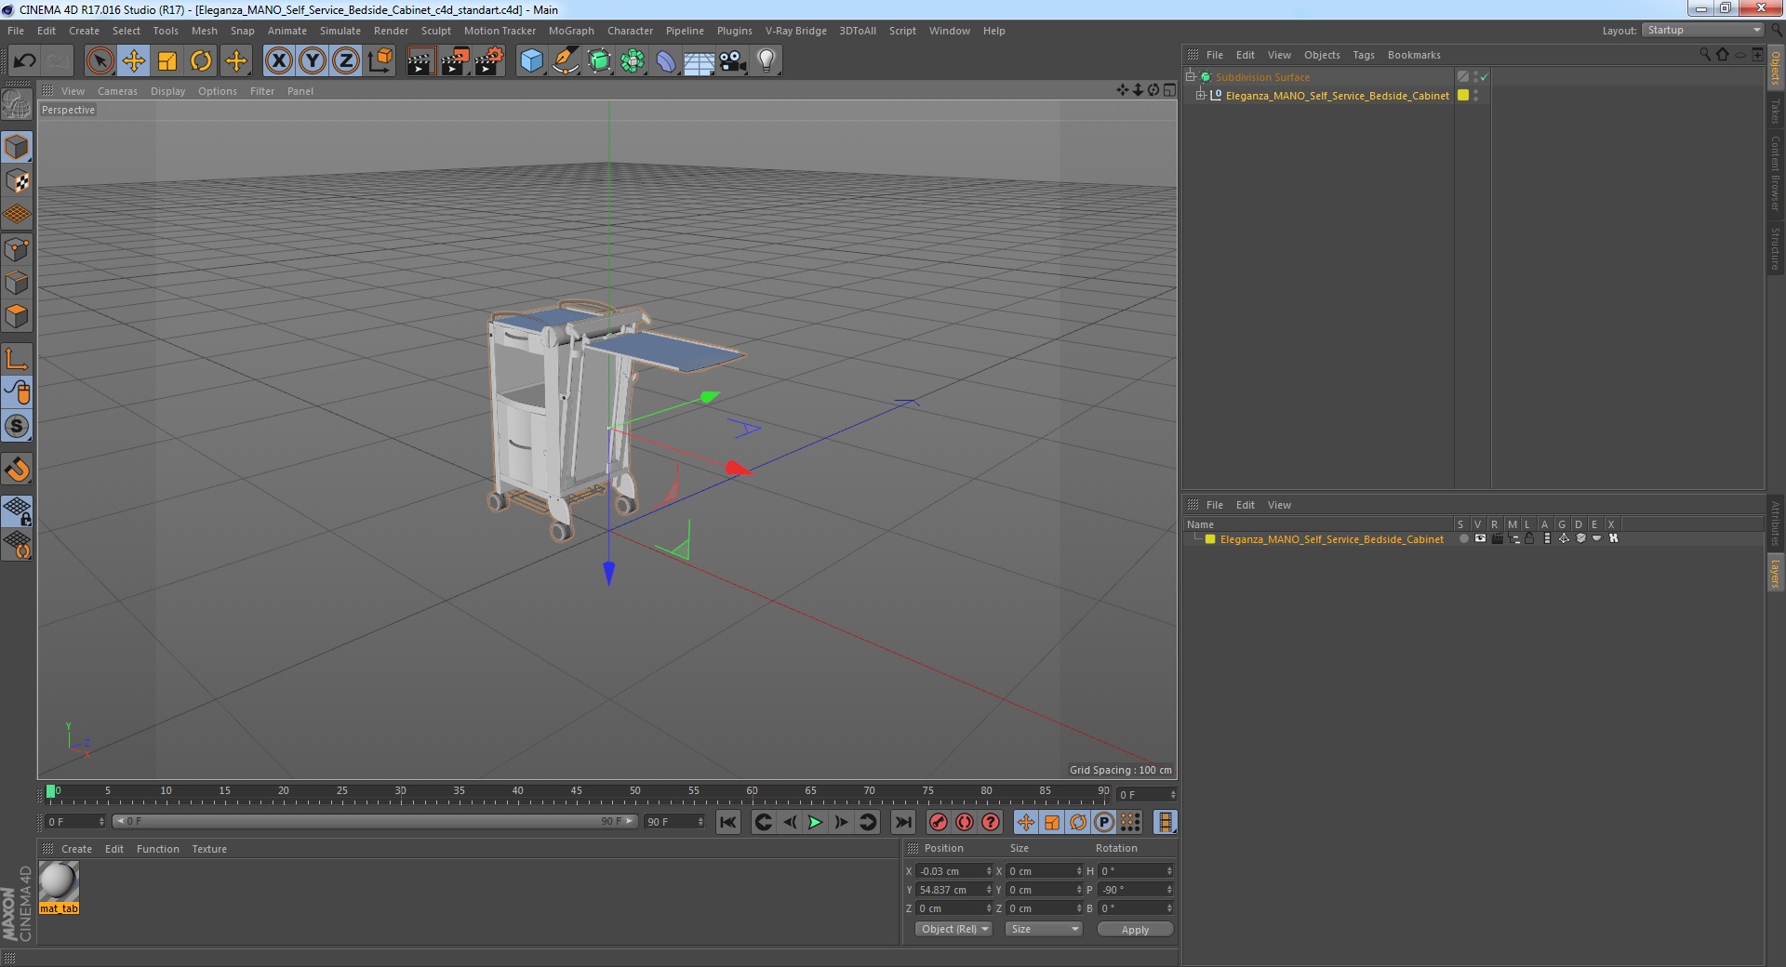Click the timeline preview range slider
Image resolution: width=1786 pixels, height=967 pixels.
(374, 821)
